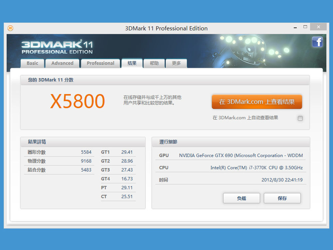Select the GPU NVIDIA GeForce GTX 690 field
This screenshot has height=250, width=333.
(x=241, y=155)
